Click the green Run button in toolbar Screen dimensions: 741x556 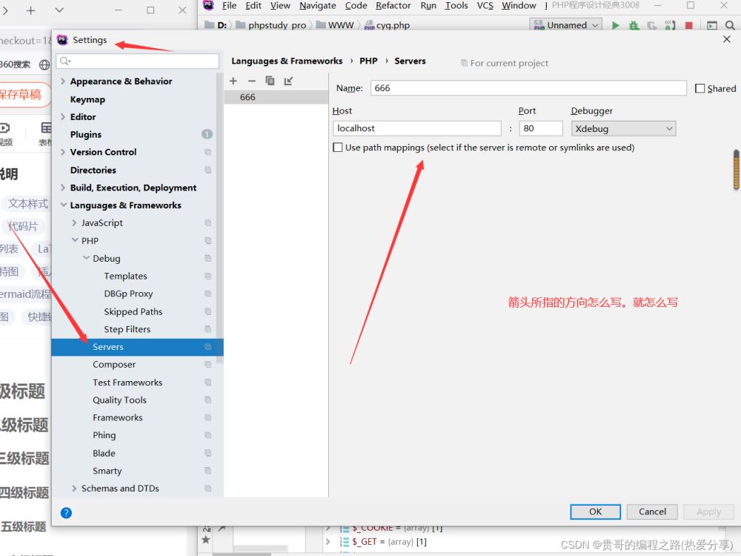[615, 25]
